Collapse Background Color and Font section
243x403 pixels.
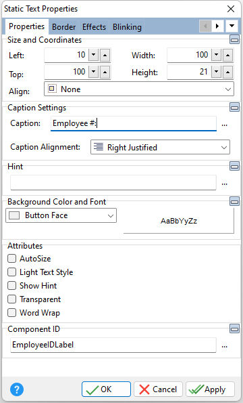pyautogui.click(x=234, y=201)
